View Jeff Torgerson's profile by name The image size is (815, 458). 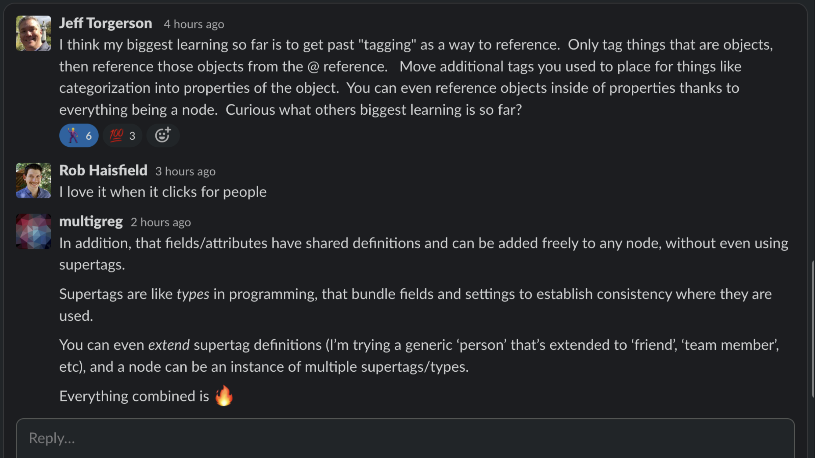106,23
